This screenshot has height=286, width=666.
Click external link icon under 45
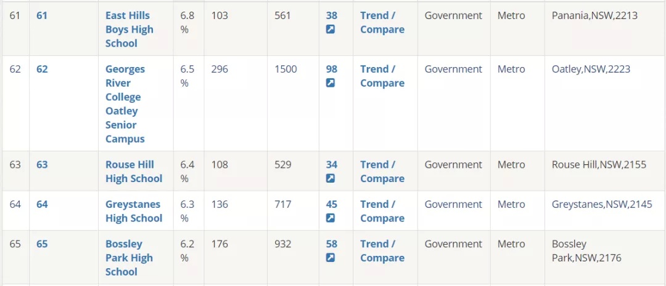pyautogui.click(x=331, y=218)
